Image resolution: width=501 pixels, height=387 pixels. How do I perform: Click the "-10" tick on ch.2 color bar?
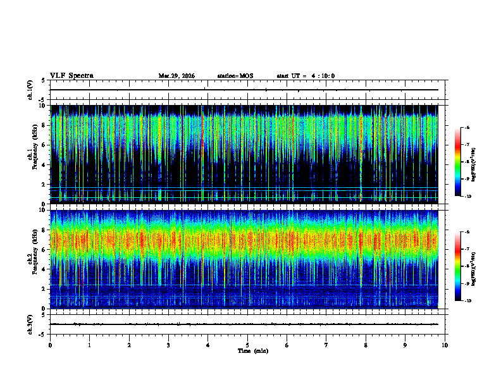click(467, 301)
